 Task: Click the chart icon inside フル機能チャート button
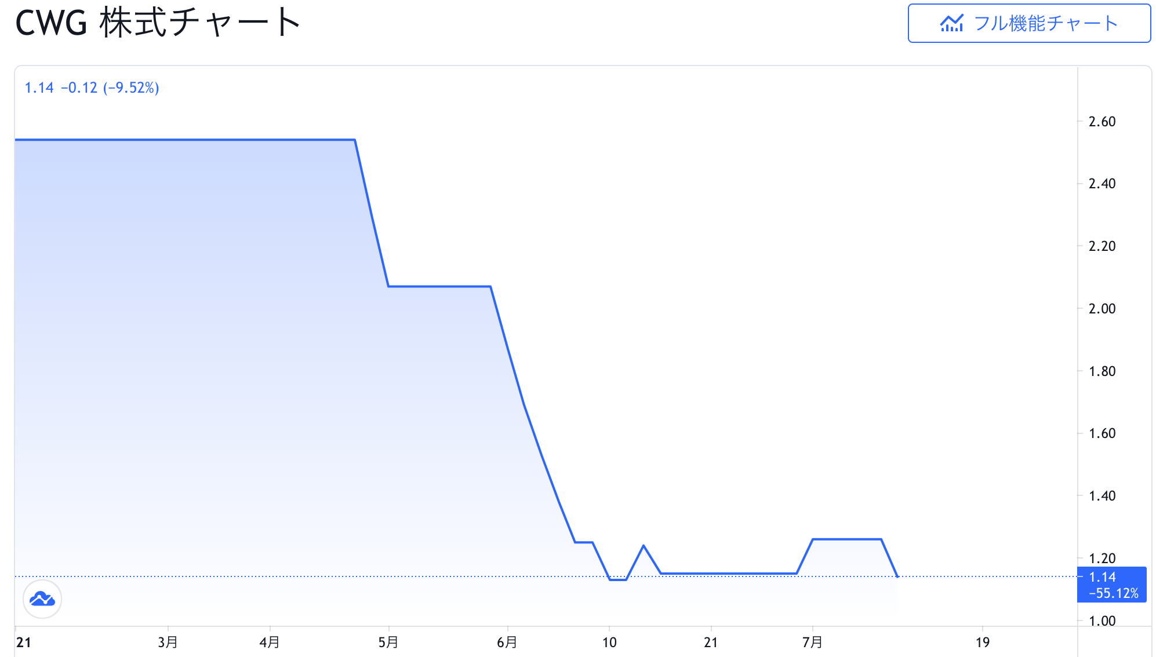(x=951, y=23)
